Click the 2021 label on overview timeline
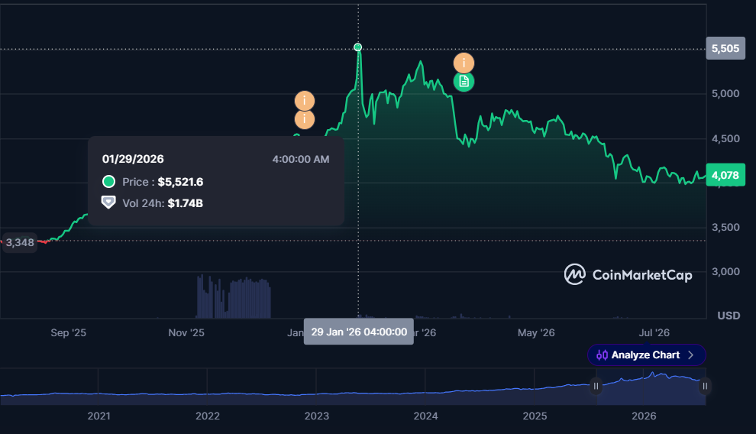The height and width of the screenshot is (434, 756). [99, 416]
